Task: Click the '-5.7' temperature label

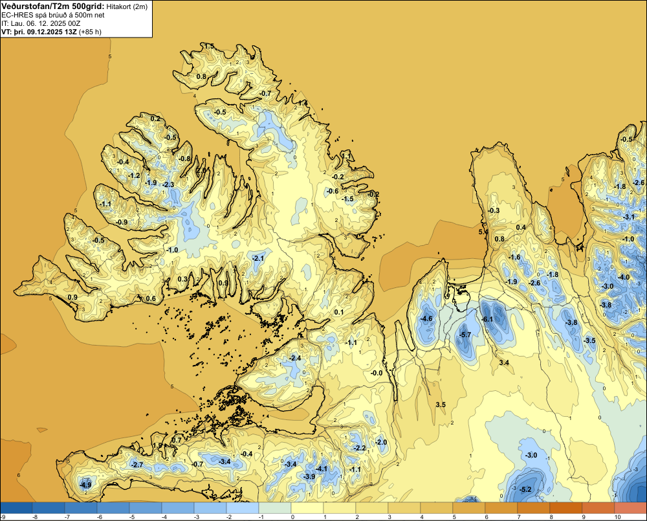Action: 465,335
